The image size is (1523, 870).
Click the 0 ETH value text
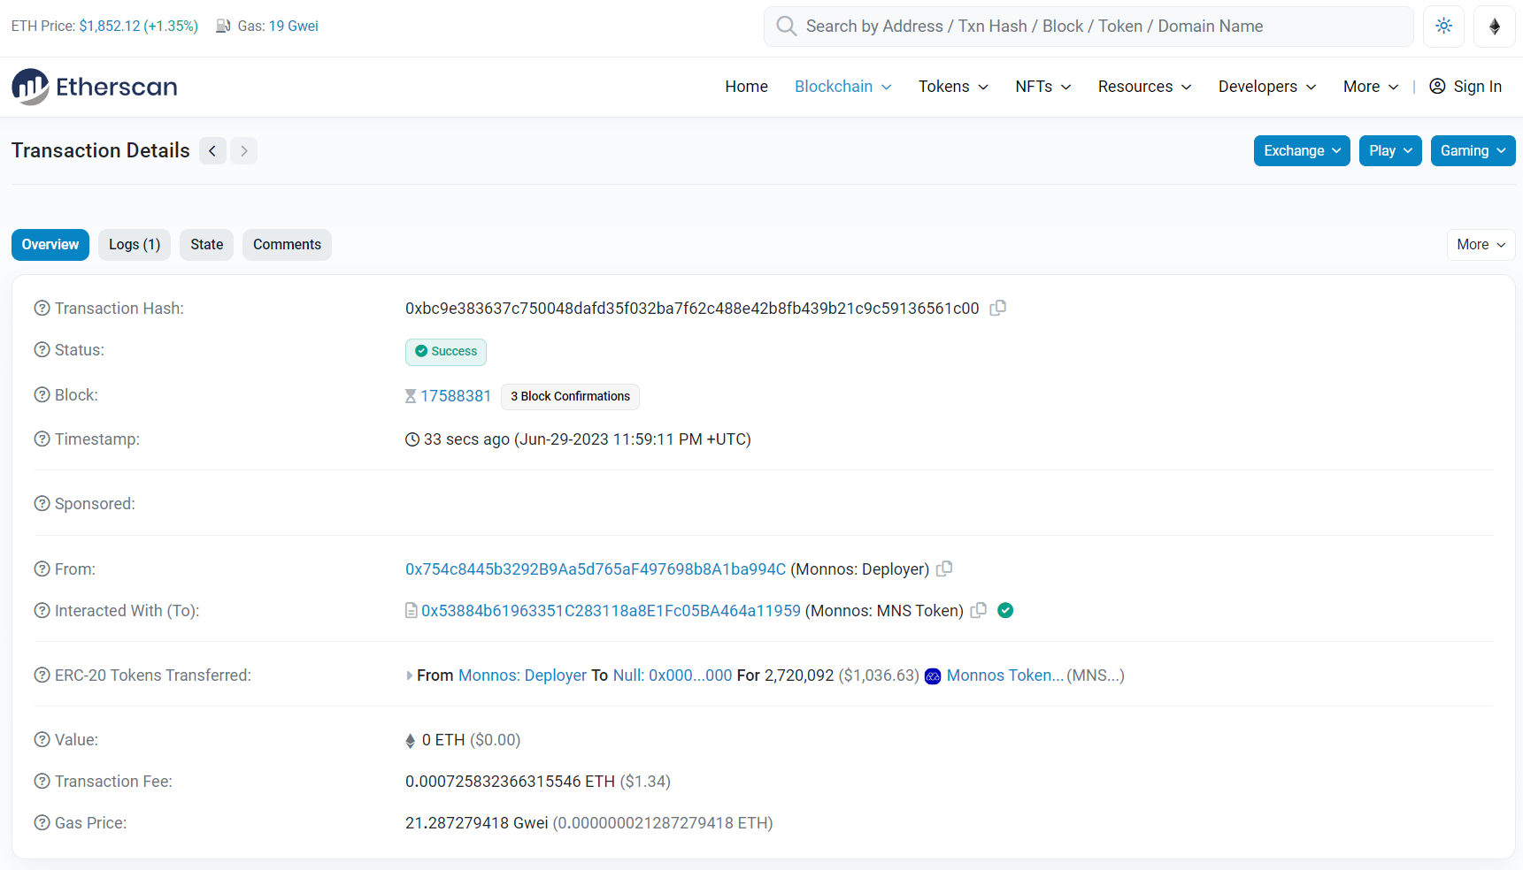443,739
